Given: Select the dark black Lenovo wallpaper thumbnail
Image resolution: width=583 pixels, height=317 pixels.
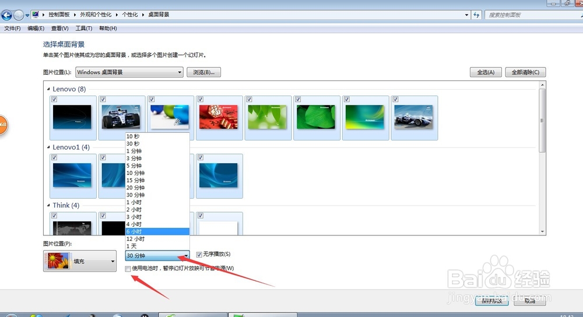Looking at the screenshot, I should point(72,117).
